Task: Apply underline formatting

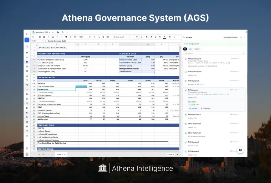Action: click(155, 37)
